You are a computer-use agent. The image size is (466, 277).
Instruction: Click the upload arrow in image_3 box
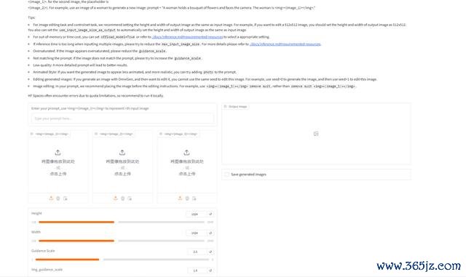186,153
